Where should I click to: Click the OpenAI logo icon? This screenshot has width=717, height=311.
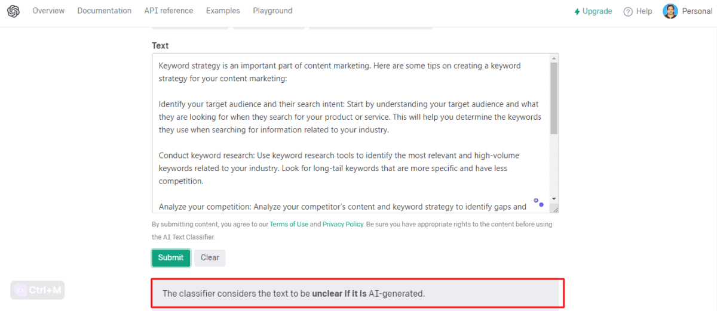pos(13,11)
